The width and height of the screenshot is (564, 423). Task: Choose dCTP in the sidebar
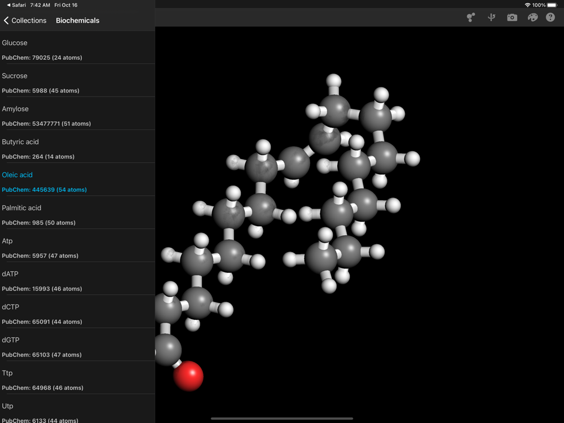pyautogui.click(x=77, y=314)
